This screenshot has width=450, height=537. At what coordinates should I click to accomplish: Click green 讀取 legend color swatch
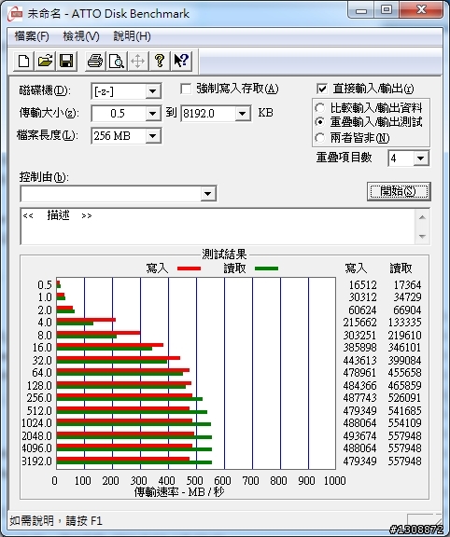(266, 268)
